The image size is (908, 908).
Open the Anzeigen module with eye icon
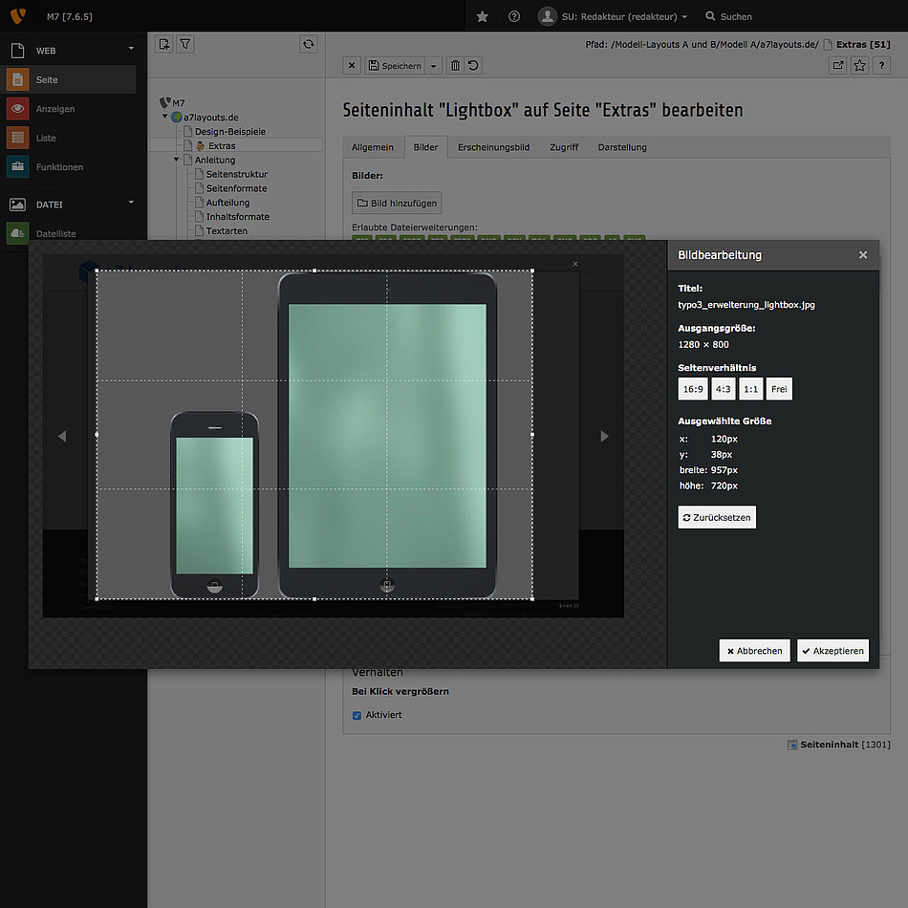17,108
